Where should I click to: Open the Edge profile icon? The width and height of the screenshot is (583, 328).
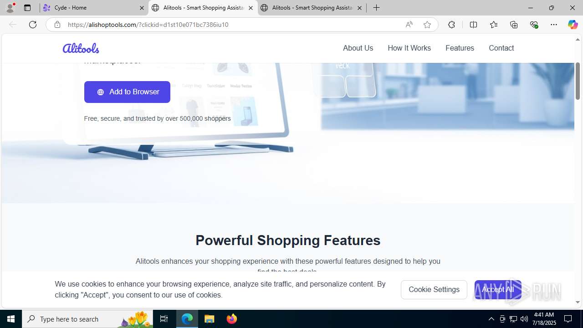tap(10, 8)
